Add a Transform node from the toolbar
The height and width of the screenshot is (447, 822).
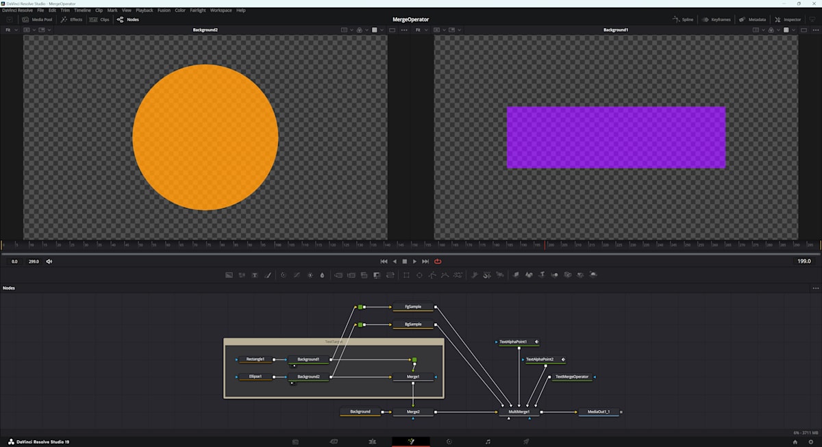pyautogui.click(x=390, y=275)
